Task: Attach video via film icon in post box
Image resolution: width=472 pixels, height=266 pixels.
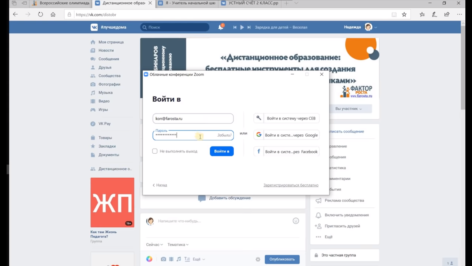Action: (x=171, y=259)
